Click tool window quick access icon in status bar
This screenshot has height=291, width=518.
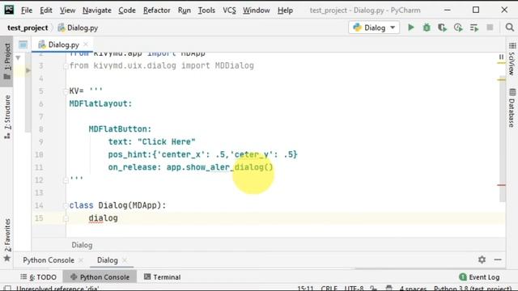tap(7, 288)
